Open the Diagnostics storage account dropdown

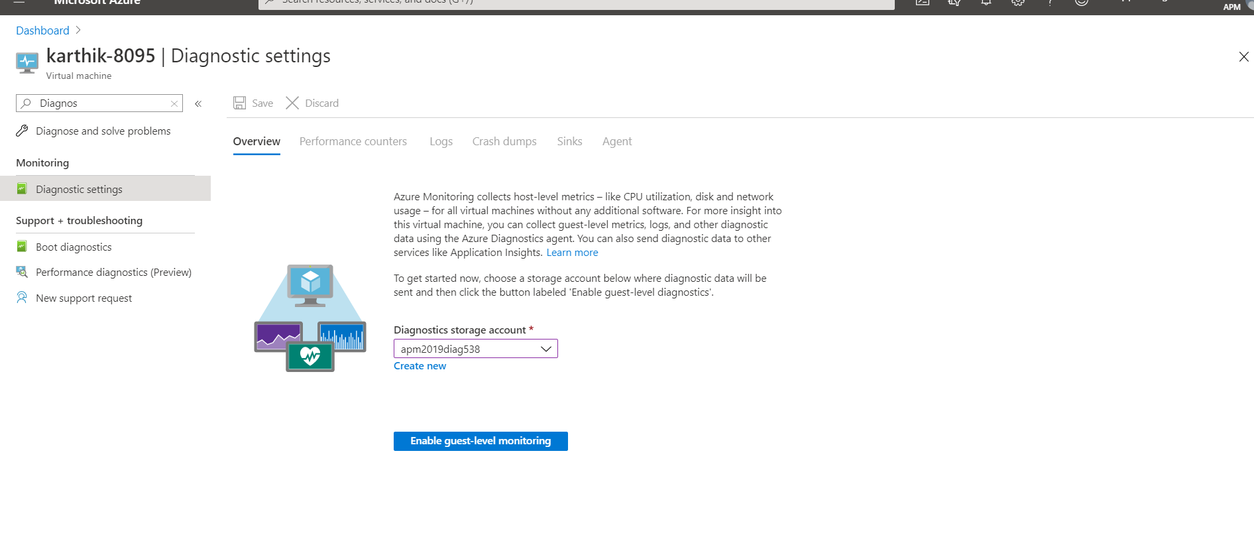coord(476,349)
